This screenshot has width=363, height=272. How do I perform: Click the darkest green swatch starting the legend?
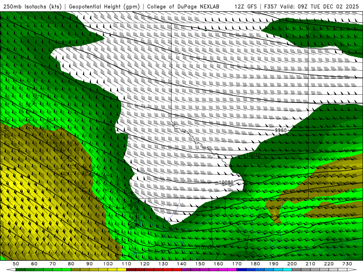pyautogui.click(x=20, y=270)
